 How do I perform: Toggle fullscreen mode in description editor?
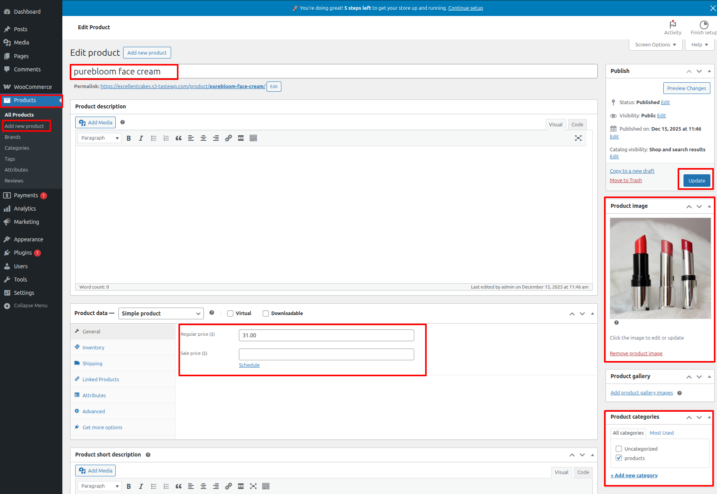click(578, 138)
